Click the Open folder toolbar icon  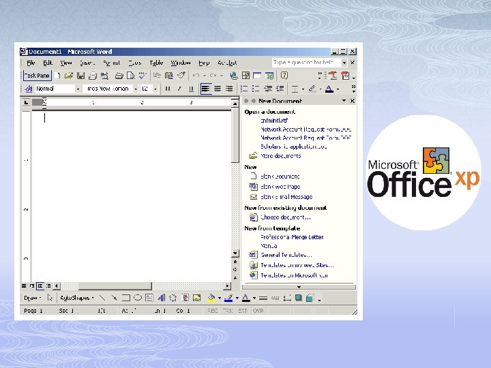tap(69, 76)
